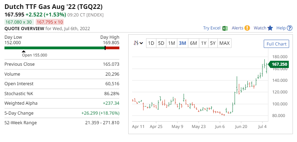297x142 pixels.
Task: Click the Day Low value 152.000
Action: click(x=13, y=42)
